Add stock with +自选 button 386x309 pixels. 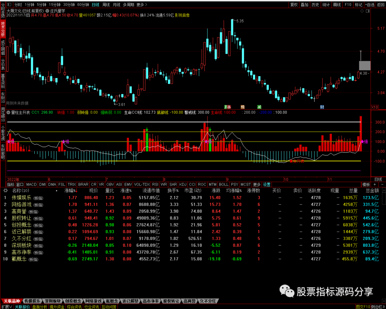[x=370, y=4]
